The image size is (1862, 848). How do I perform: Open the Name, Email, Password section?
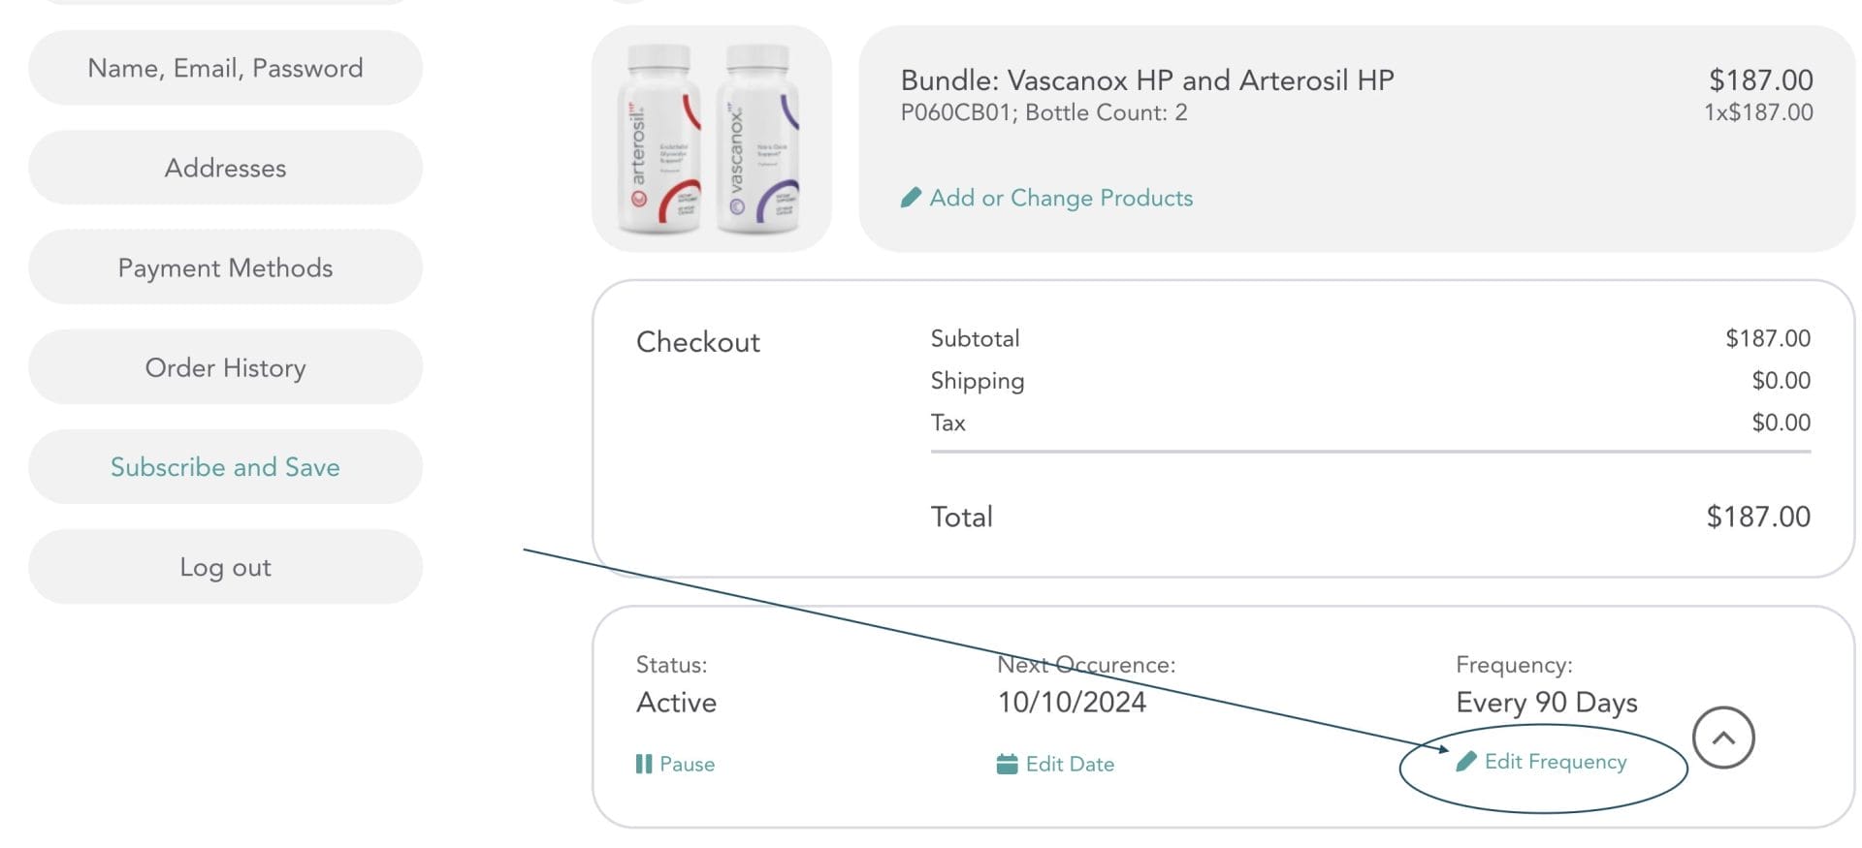(x=225, y=68)
